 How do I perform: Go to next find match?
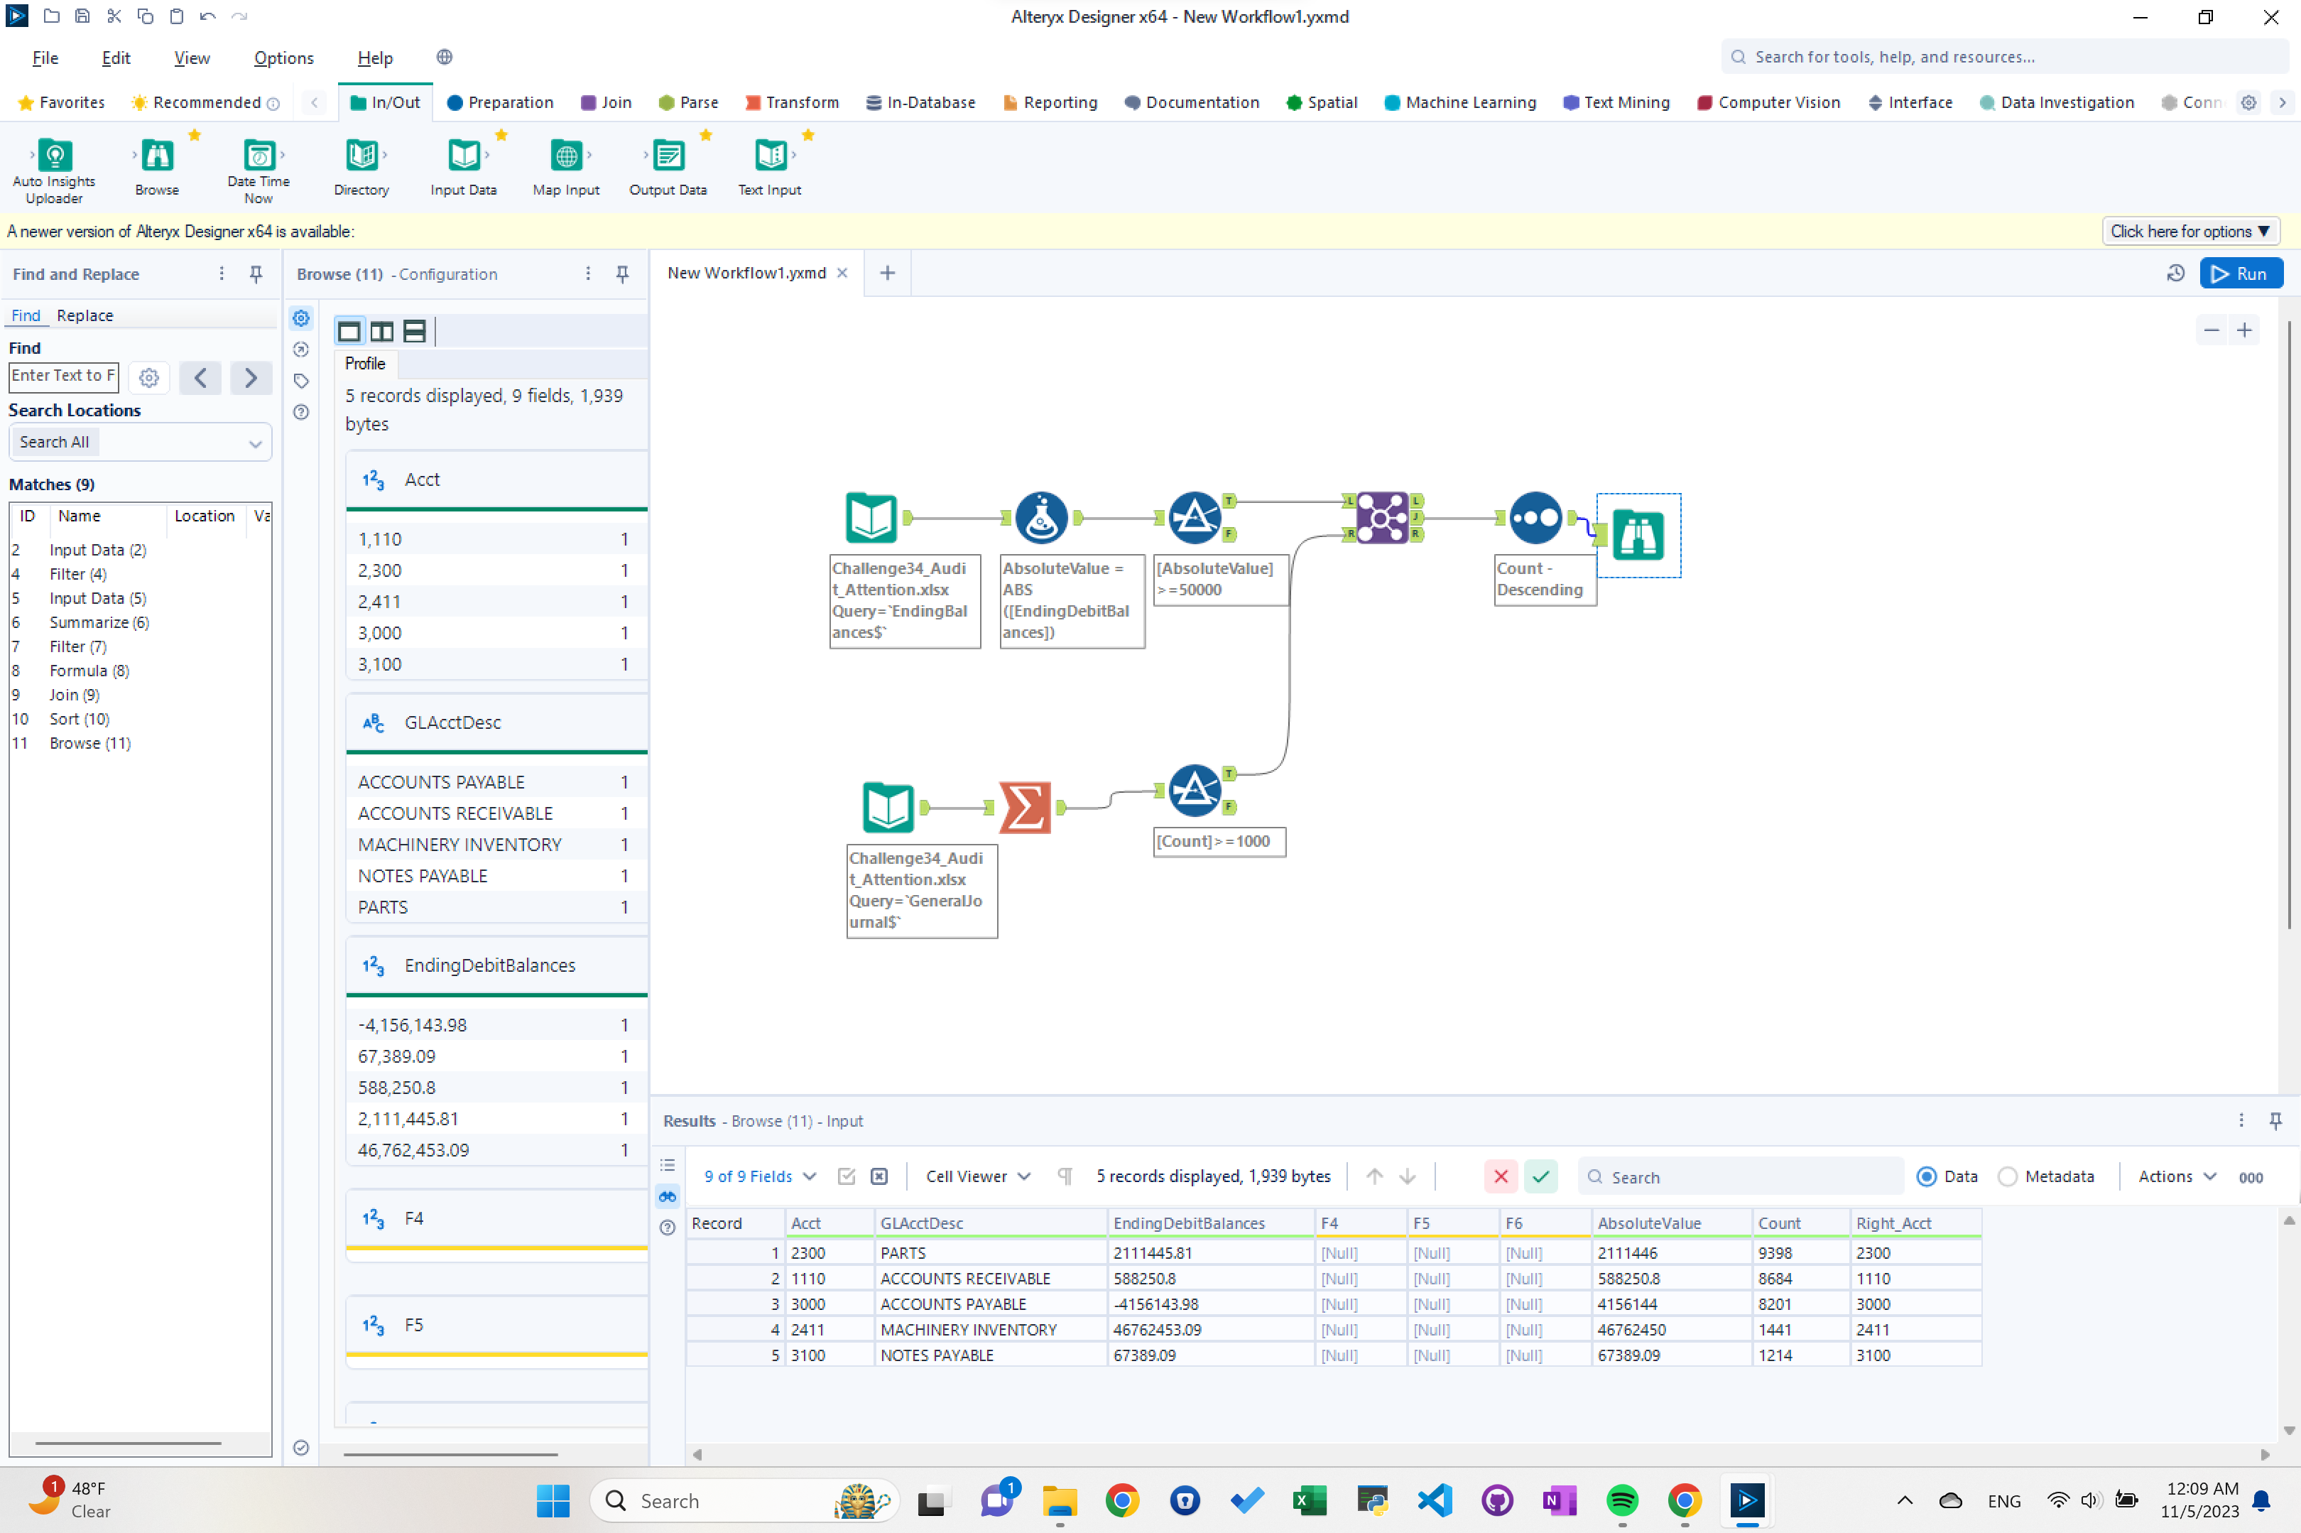pos(251,377)
